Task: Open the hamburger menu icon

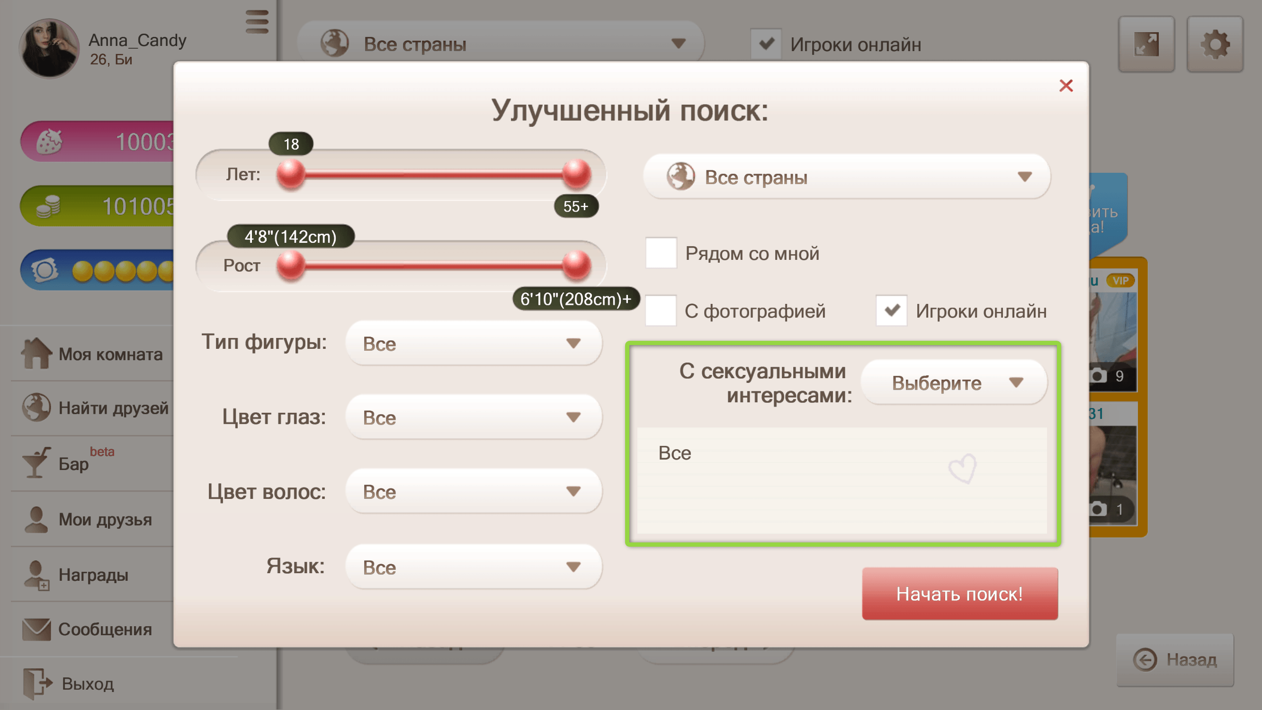Action: click(257, 22)
